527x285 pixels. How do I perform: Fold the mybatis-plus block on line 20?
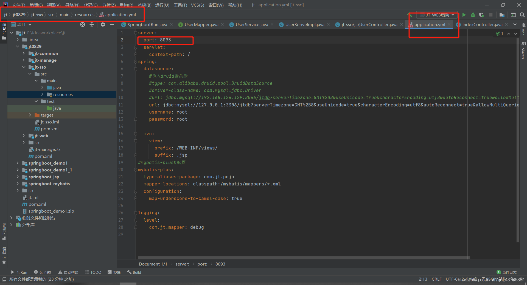click(x=136, y=170)
